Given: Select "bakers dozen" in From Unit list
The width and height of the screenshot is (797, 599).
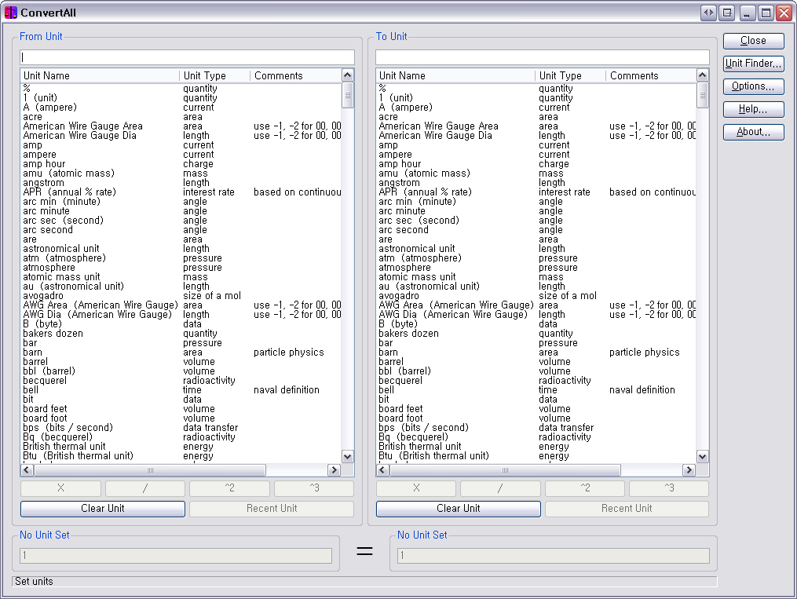Looking at the screenshot, I should tap(53, 334).
